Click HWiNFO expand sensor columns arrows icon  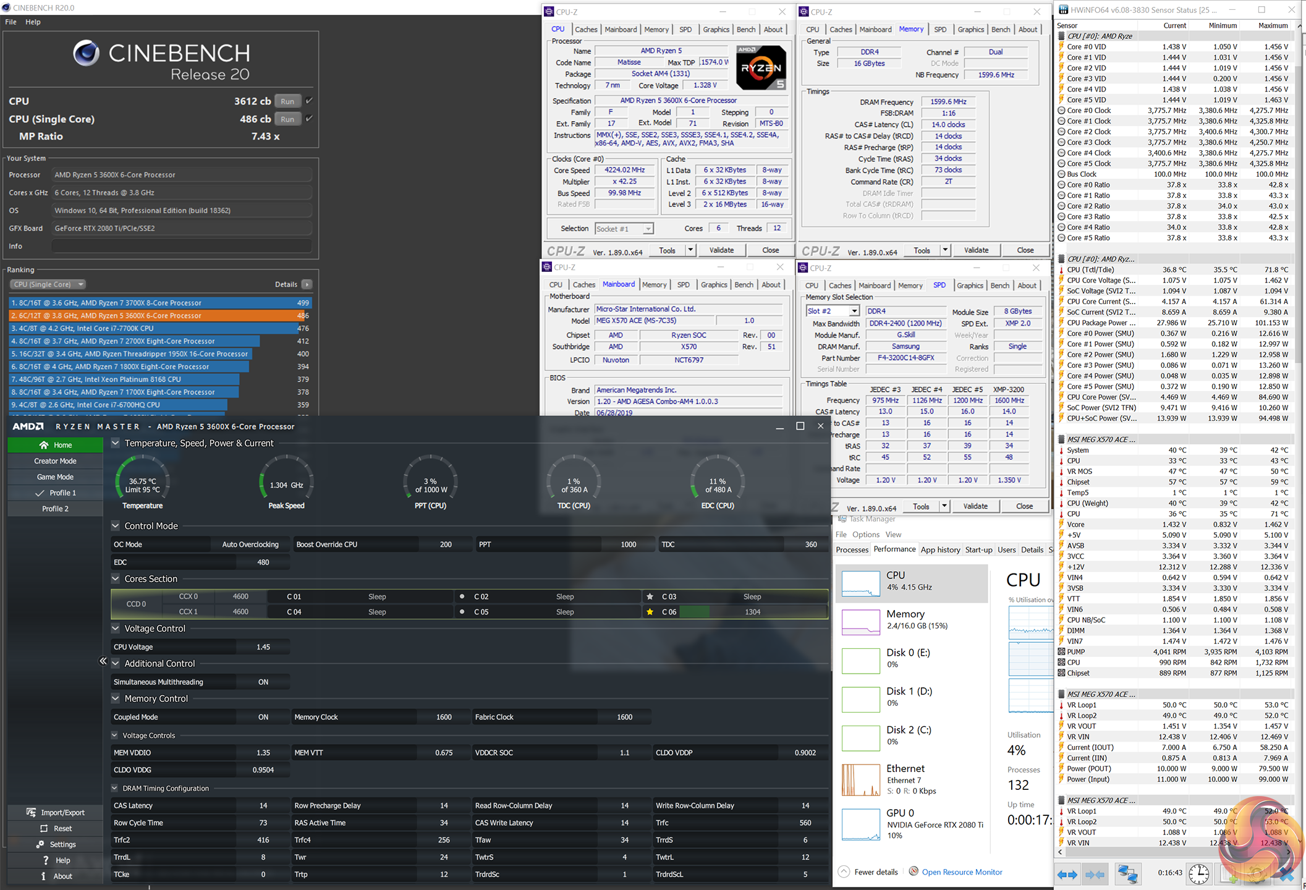pyautogui.click(x=1067, y=874)
